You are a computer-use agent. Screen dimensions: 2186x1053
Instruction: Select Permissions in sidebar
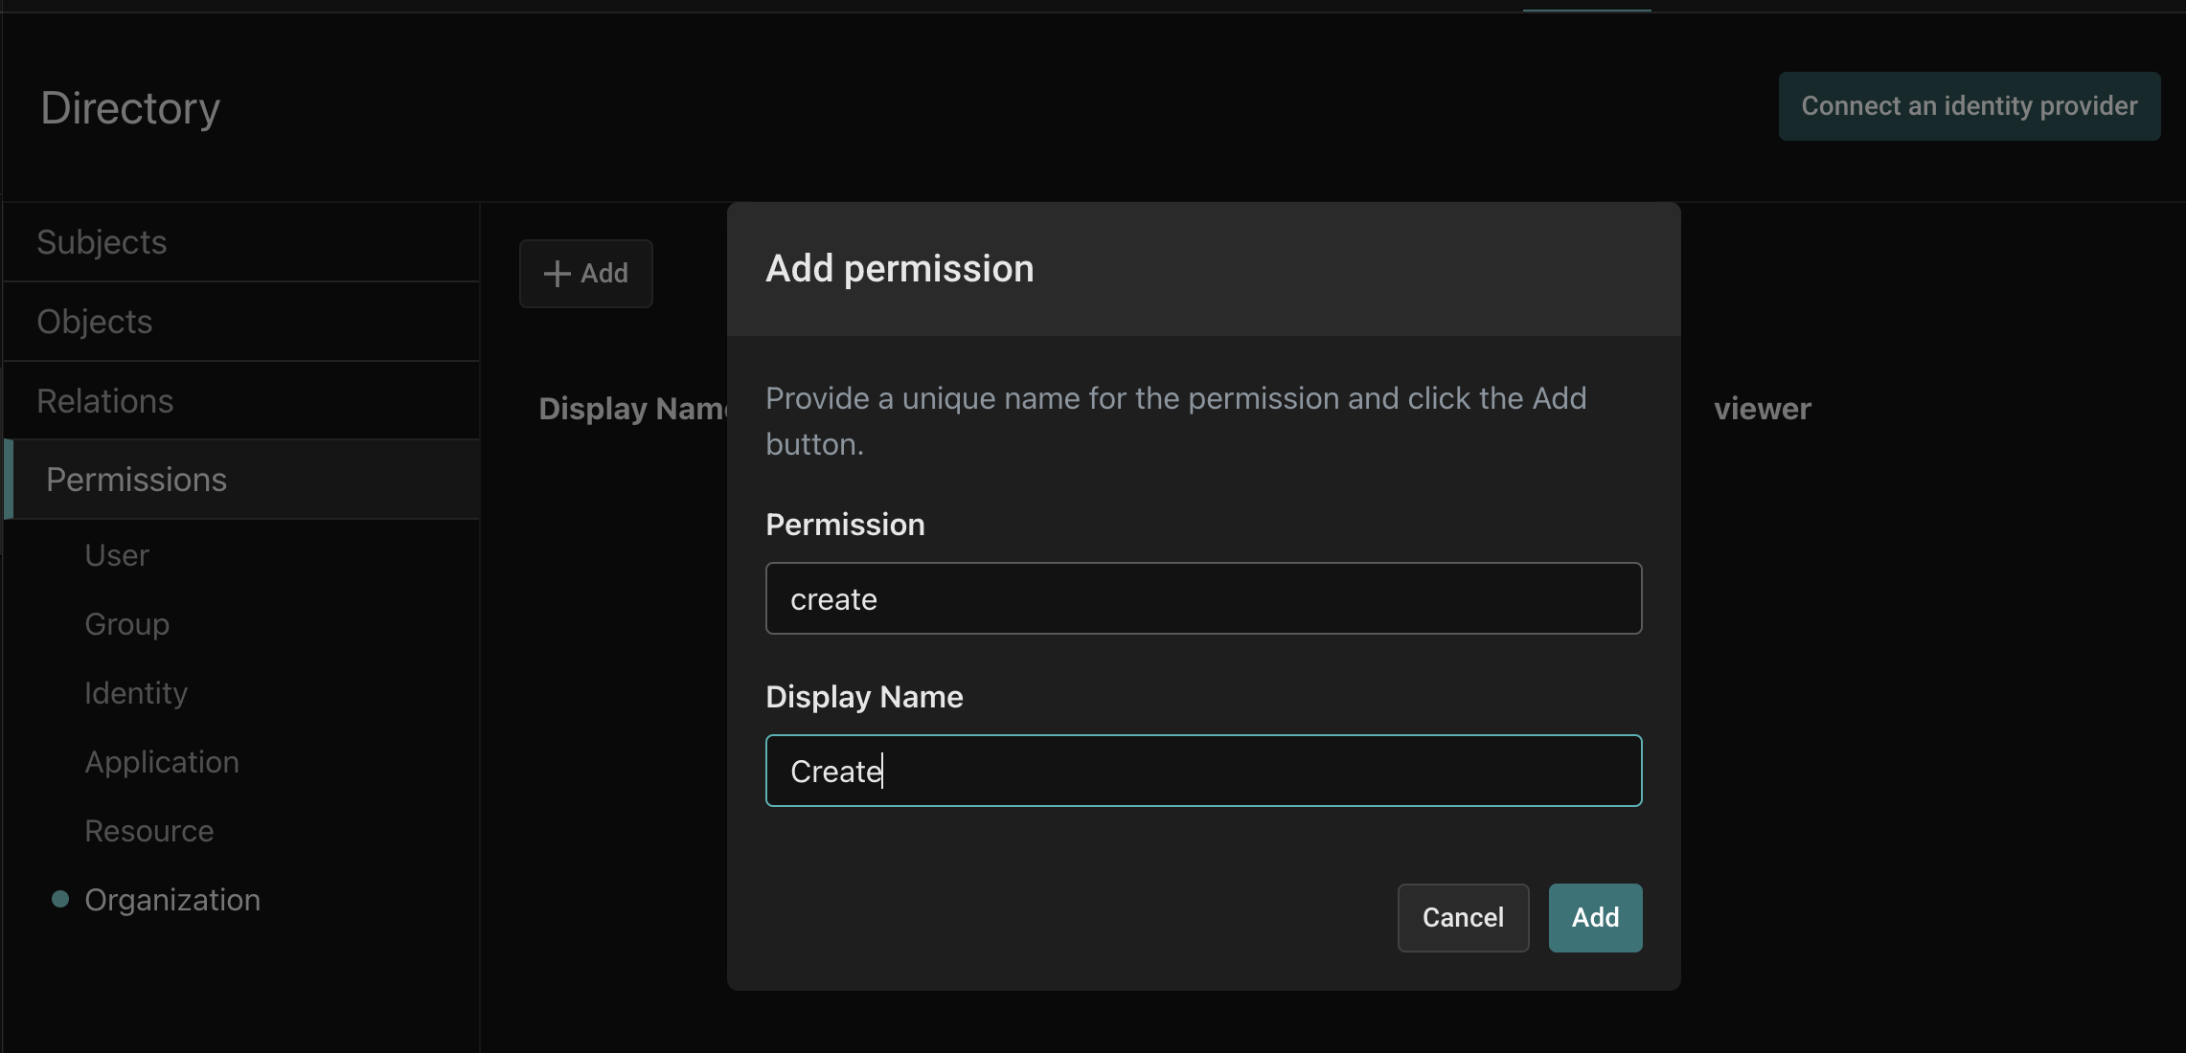tap(136, 480)
